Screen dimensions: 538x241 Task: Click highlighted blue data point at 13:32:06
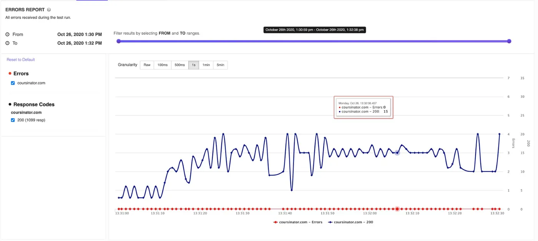(397, 153)
